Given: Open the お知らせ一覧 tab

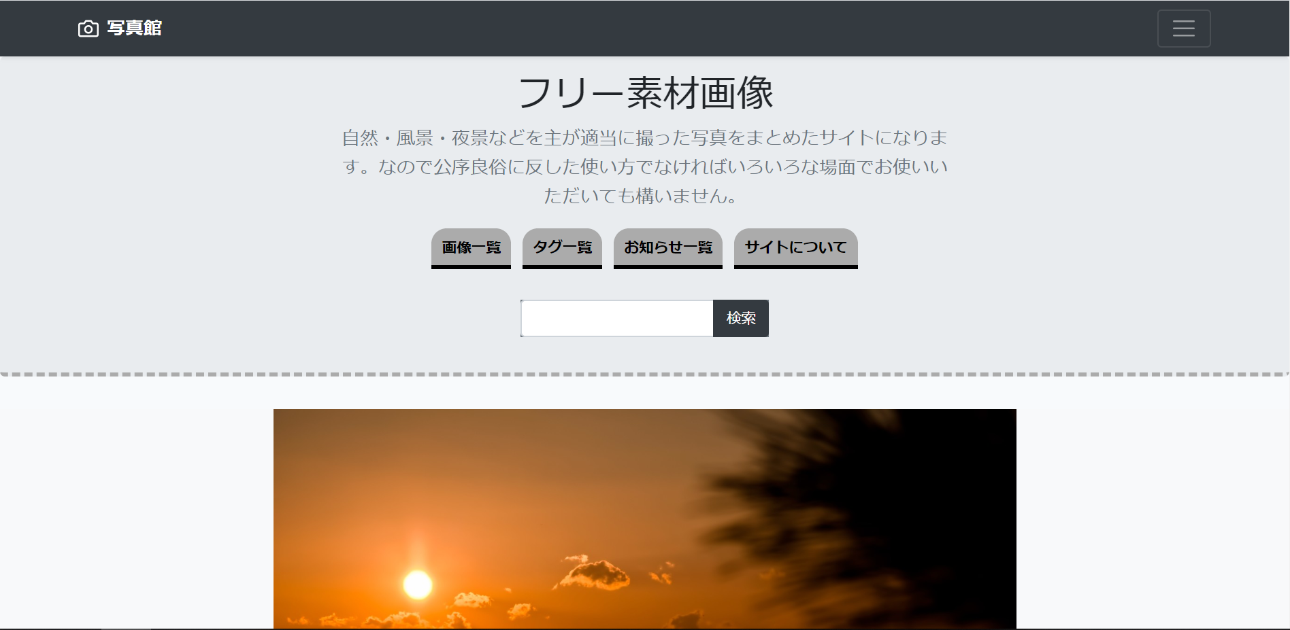Looking at the screenshot, I should [x=667, y=248].
